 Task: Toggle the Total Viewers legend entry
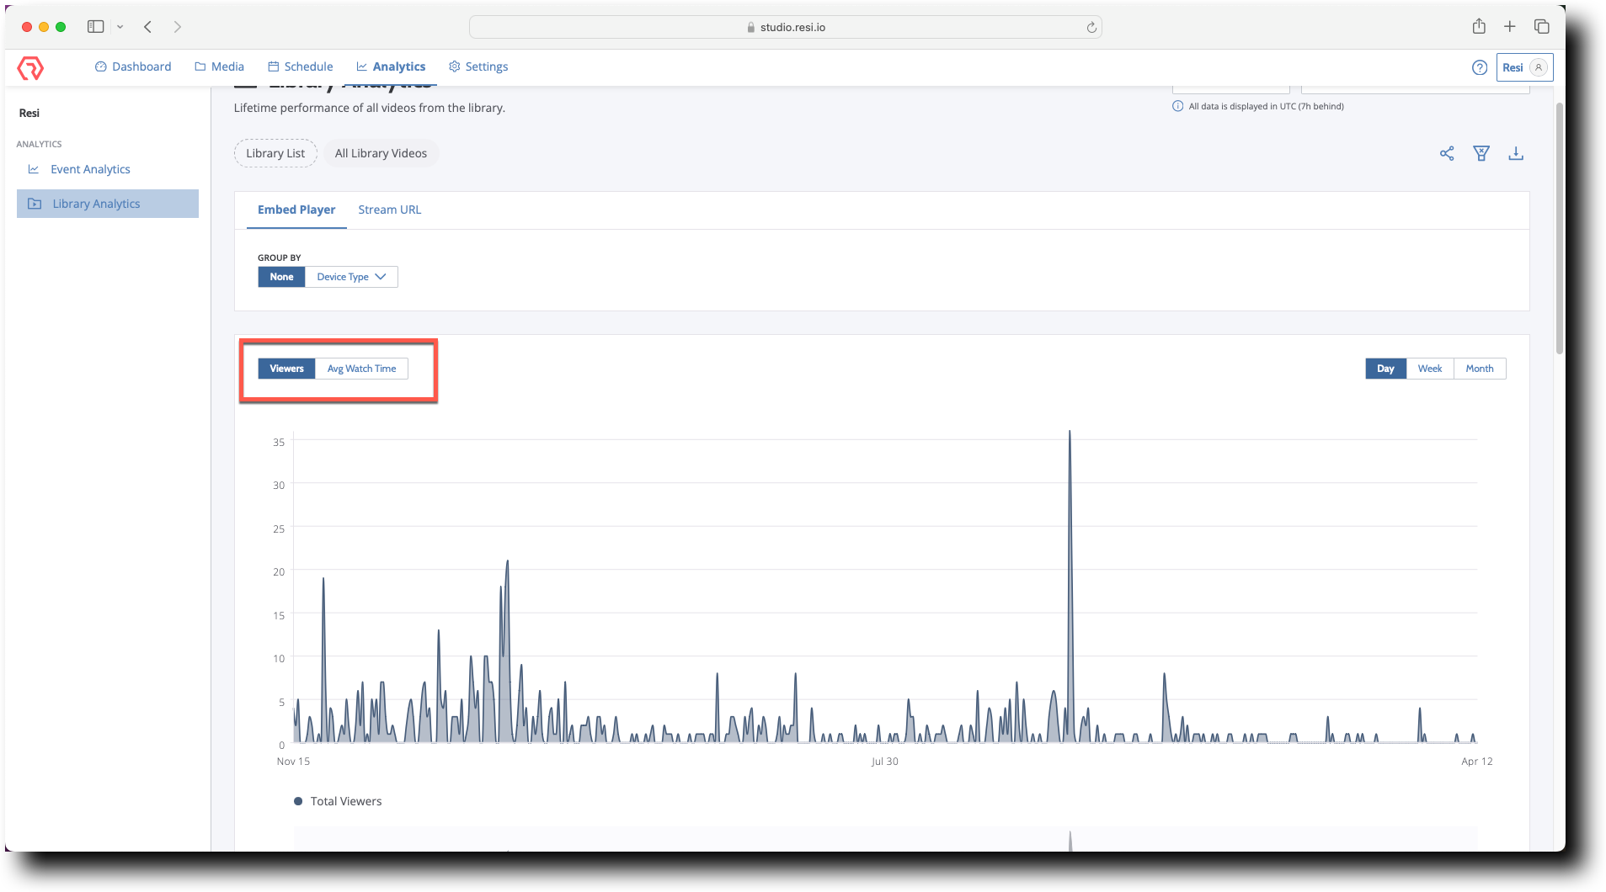click(337, 800)
